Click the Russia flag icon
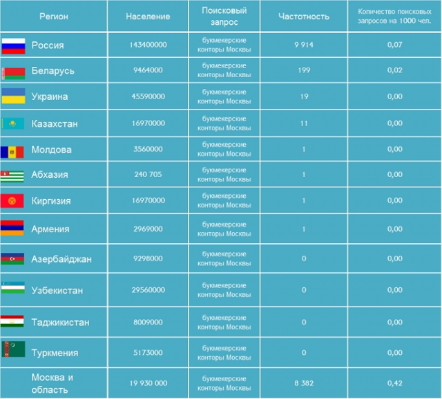The width and height of the screenshot is (442, 399). point(13,46)
